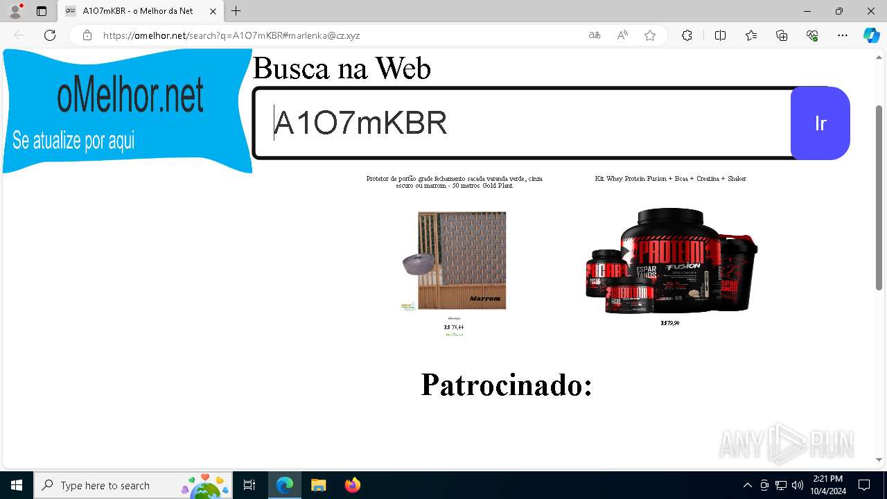Click the taskbar search box
The width and height of the screenshot is (887, 499).
coord(132,485)
